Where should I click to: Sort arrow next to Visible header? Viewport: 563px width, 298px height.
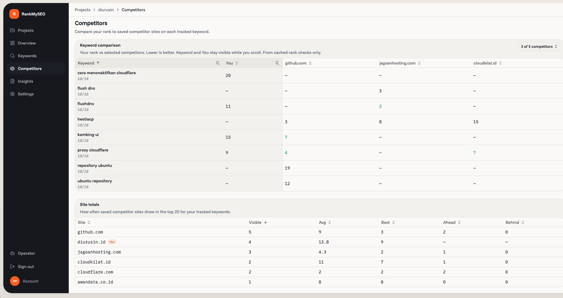coord(266,222)
